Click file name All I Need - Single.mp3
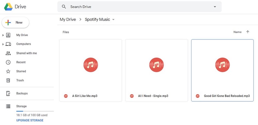The width and height of the screenshot is (258, 125). tap(153, 96)
